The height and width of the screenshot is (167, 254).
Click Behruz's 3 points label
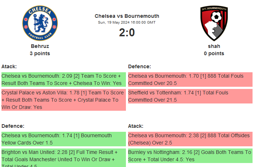[x=40, y=53]
